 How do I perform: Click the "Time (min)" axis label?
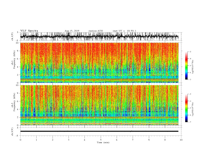click(x=103, y=142)
